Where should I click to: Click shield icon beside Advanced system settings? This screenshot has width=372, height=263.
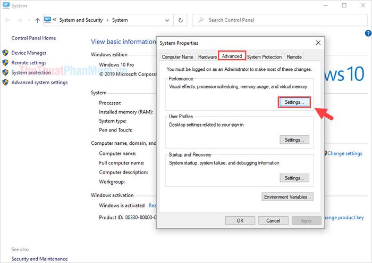tap(5, 82)
